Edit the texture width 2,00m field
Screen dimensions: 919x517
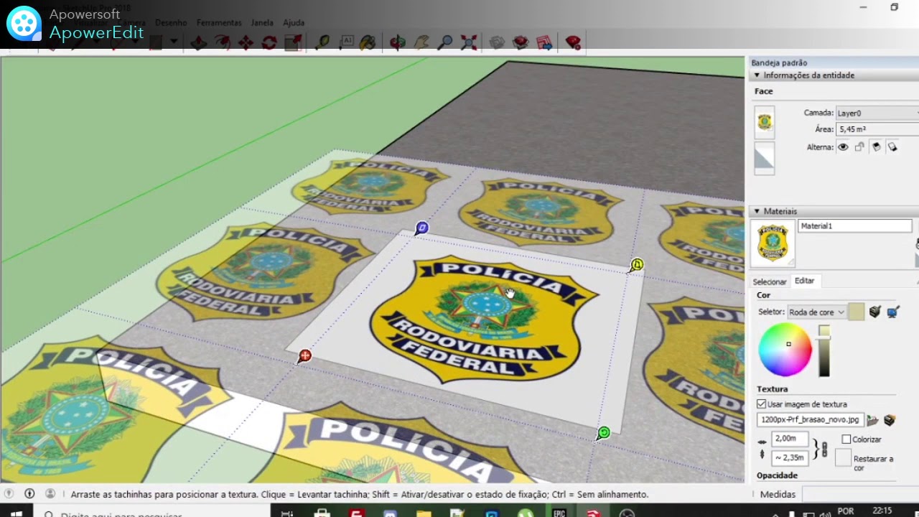click(790, 439)
